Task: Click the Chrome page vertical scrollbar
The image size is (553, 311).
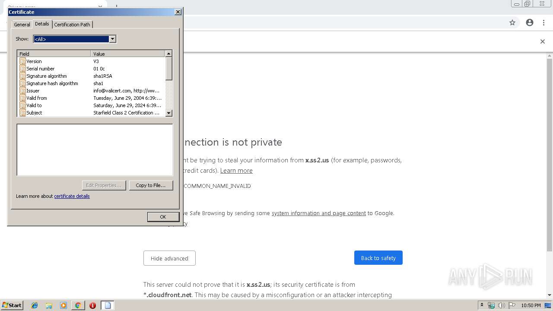Action: 550,155
